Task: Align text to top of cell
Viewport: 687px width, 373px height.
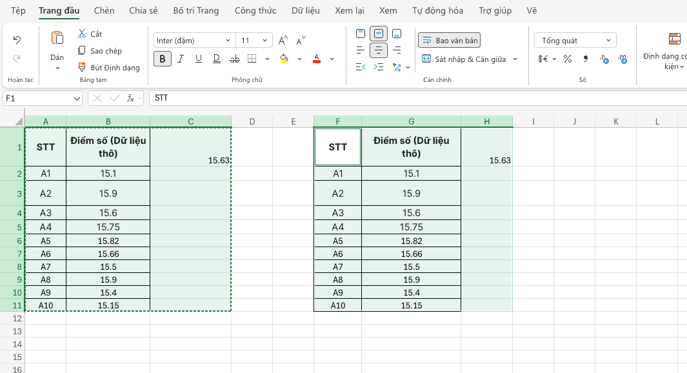Action: (361, 34)
